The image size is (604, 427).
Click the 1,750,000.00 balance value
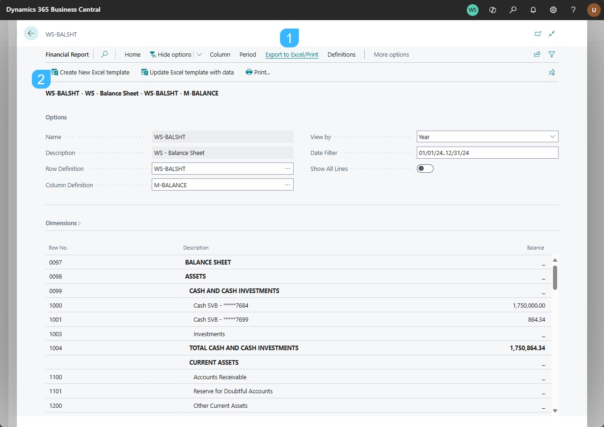point(529,305)
